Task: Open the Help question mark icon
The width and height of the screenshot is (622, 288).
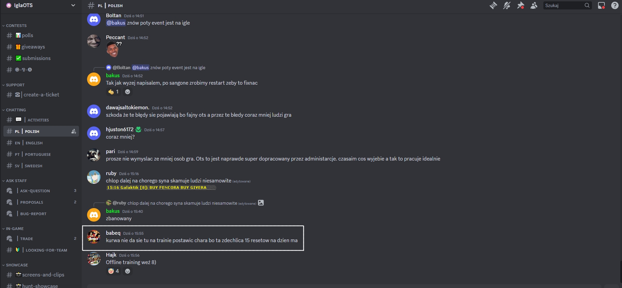Action: pos(615,5)
